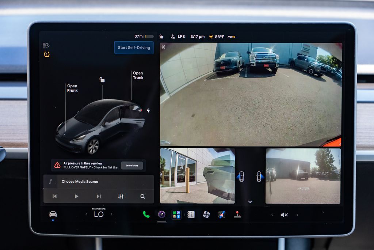The height and width of the screenshot is (250, 374).
Task: Tap the 86°F weather reading
Action: pos(220,37)
